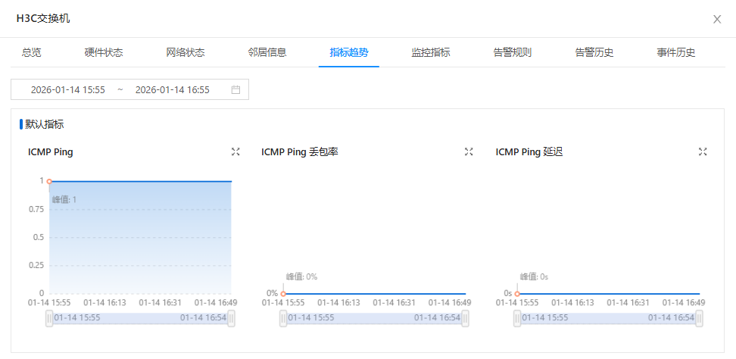The height and width of the screenshot is (359, 736).
Task: Expand the ICMP Ping 丢包率 chart fullscreen
Action: coord(469,151)
